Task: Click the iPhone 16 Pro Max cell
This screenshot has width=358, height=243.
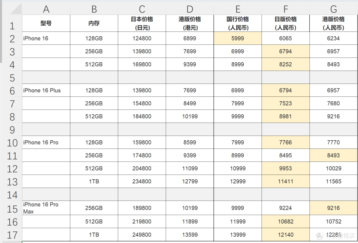Action: tap(46, 208)
